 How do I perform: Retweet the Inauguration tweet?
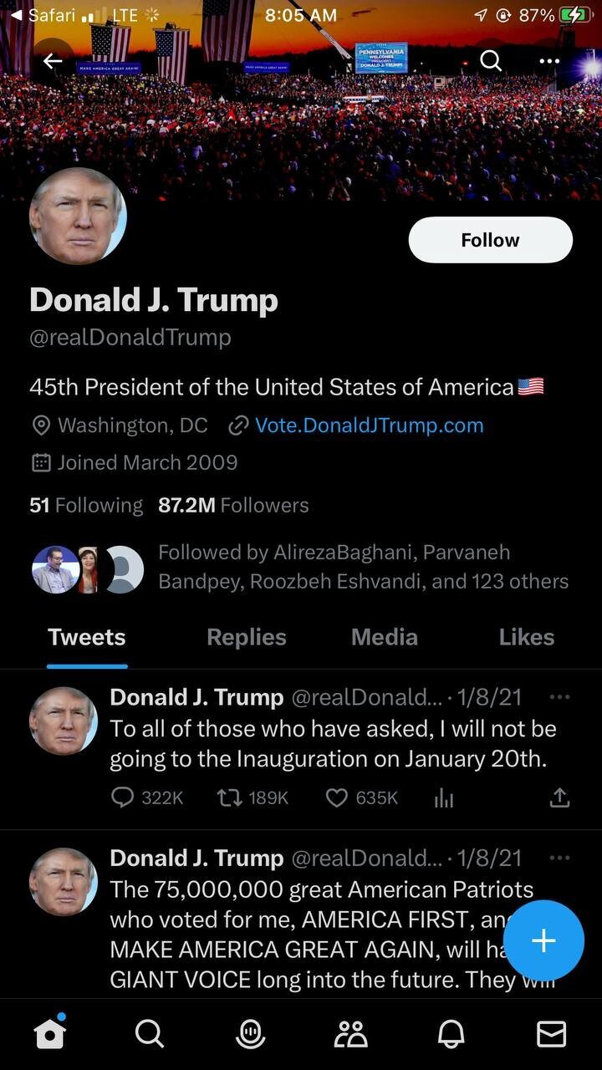(x=253, y=798)
